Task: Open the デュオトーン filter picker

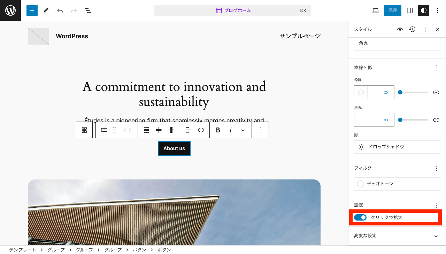Action: click(397, 184)
